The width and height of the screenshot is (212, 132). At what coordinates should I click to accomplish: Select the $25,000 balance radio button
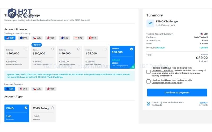click(105, 49)
